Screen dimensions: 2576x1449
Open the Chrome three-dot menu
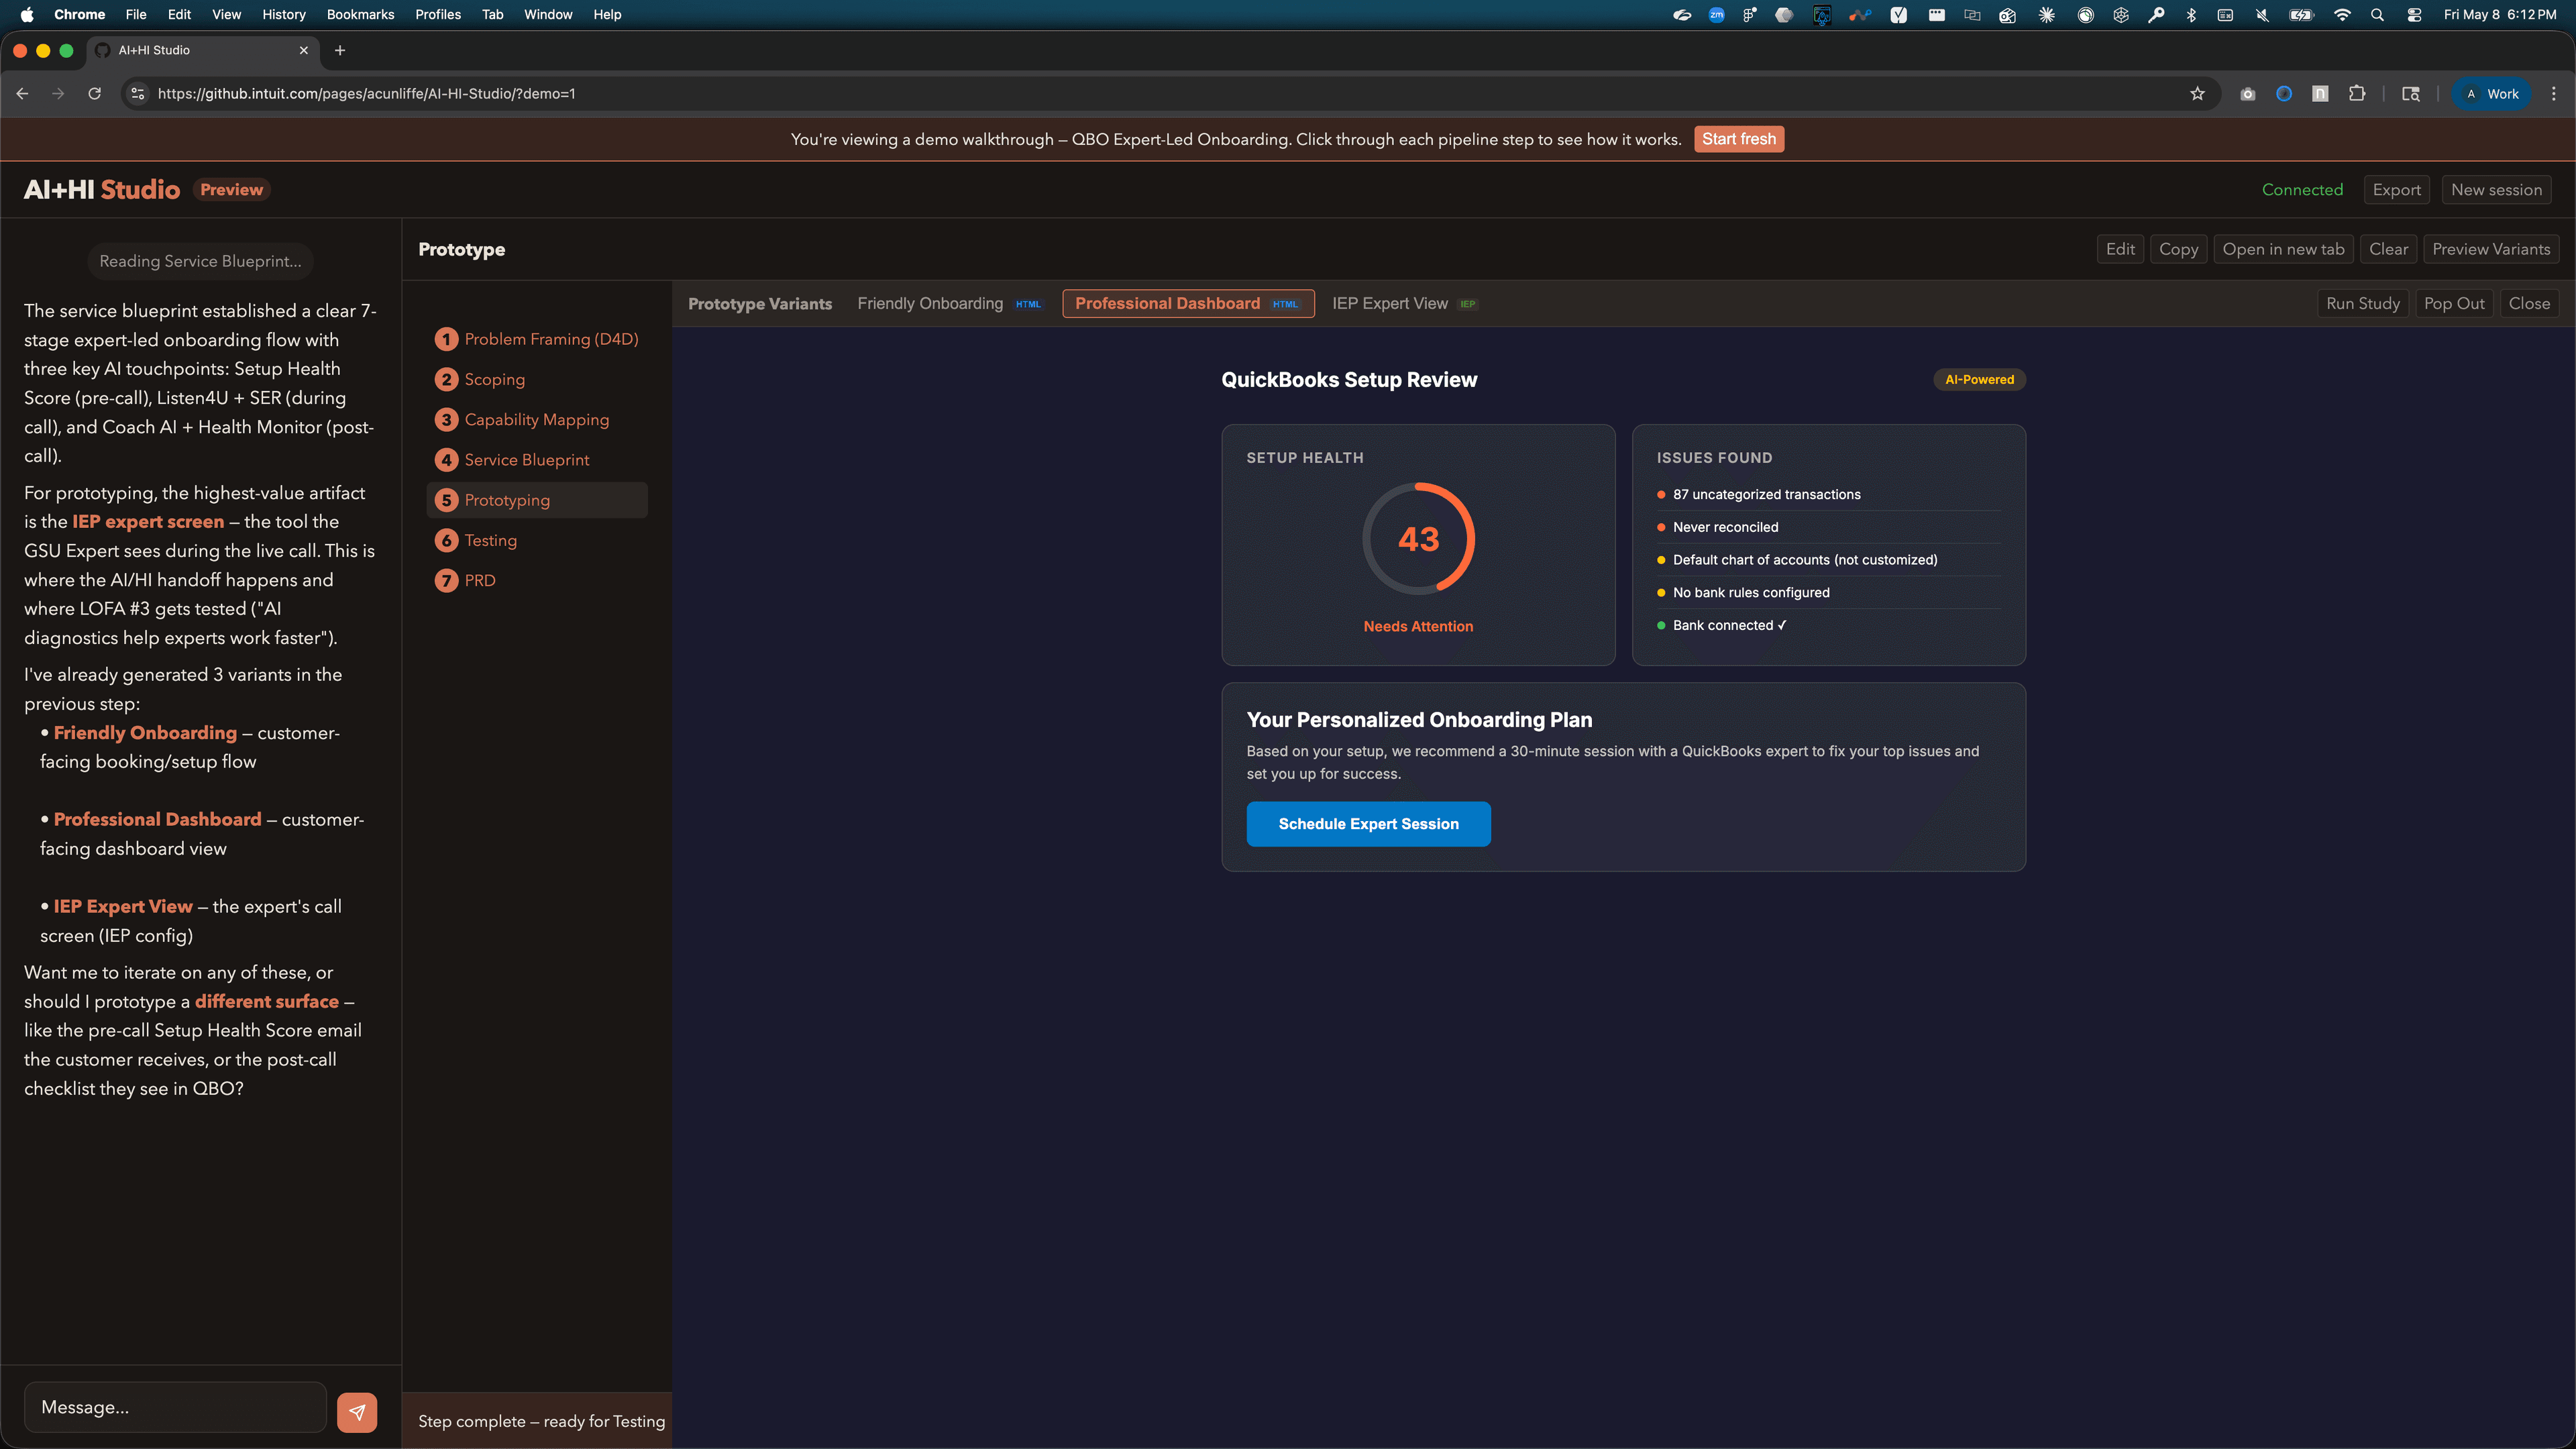click(2554, 94)
